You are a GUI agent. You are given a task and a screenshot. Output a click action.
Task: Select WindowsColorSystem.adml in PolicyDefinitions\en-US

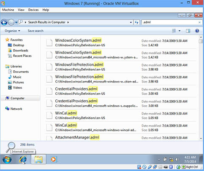coord(120,43)
